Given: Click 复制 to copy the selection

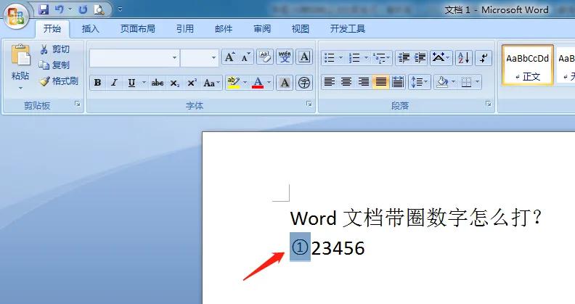Looking at the screenshot, I should [54, 65].
